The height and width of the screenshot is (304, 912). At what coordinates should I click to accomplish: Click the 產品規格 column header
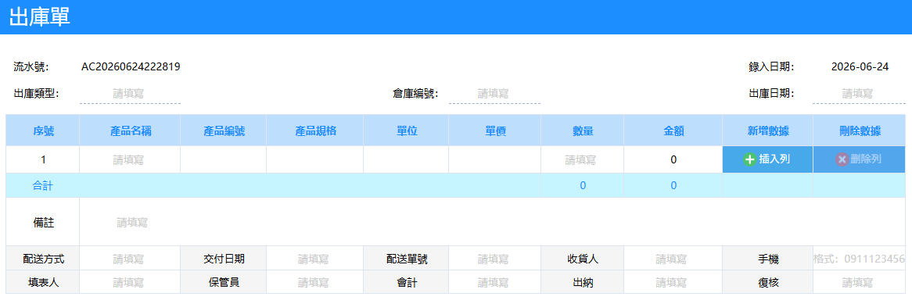click(314, 131)
